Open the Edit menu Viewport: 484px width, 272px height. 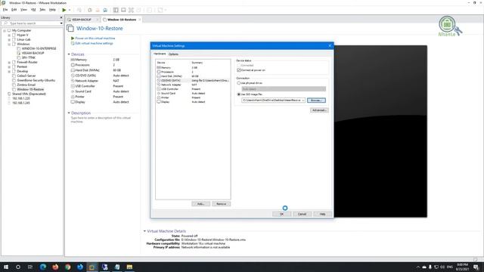(x=14, y=10)
